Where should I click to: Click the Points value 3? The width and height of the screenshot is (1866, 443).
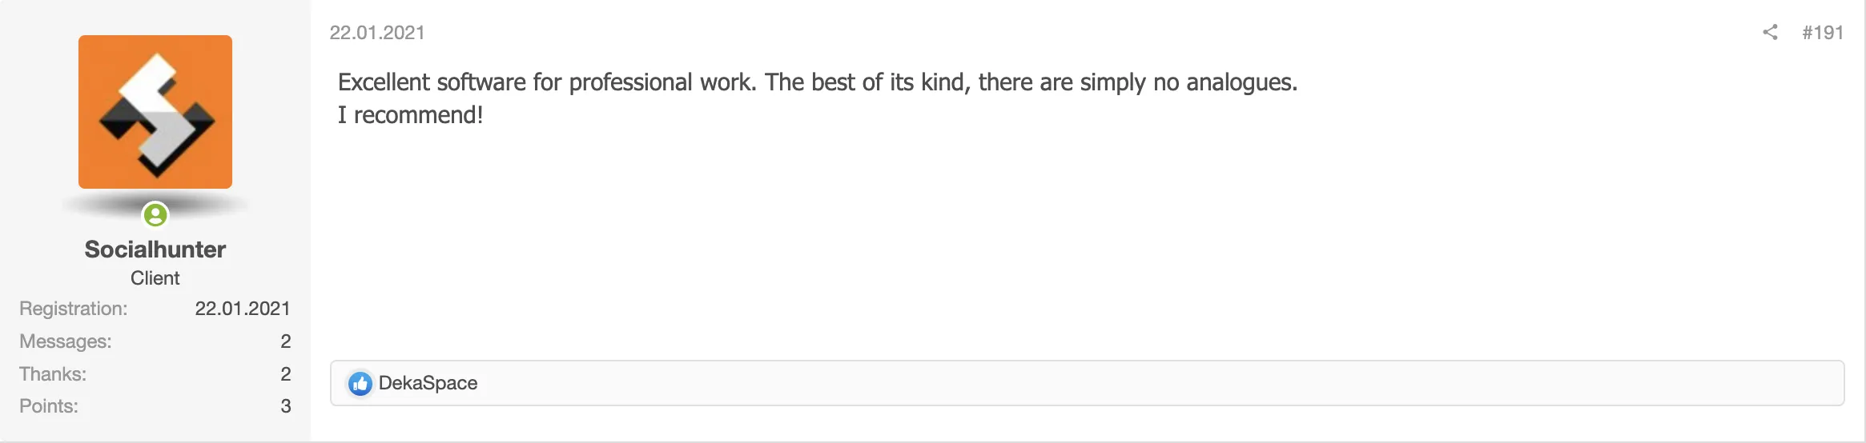pyautogui.click(x=285, y=406)
